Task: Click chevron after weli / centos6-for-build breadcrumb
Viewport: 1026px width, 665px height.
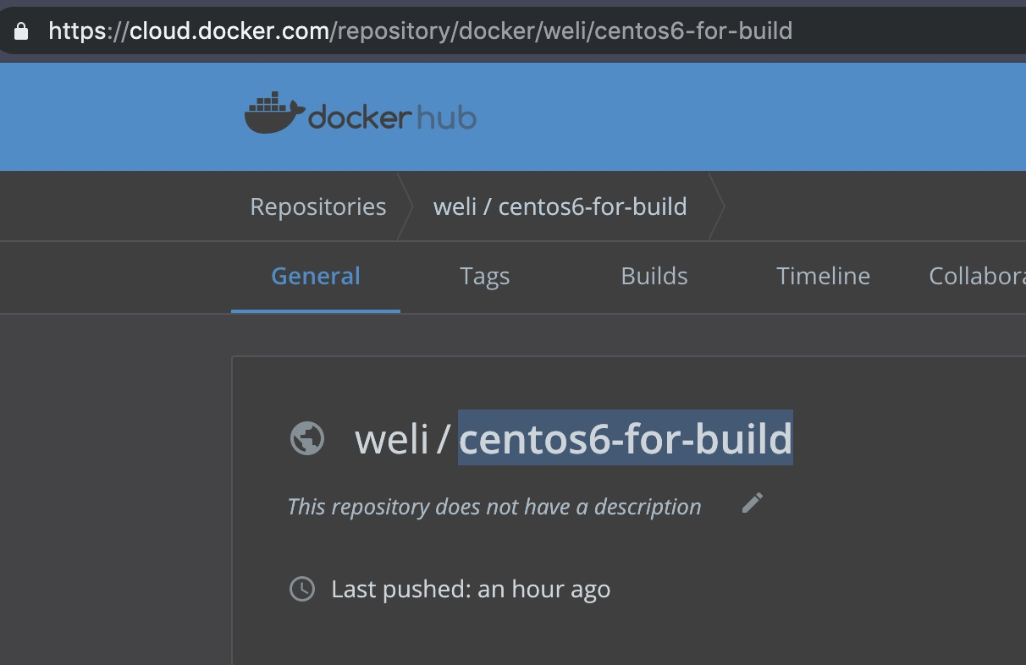Action: pos(716,206)
